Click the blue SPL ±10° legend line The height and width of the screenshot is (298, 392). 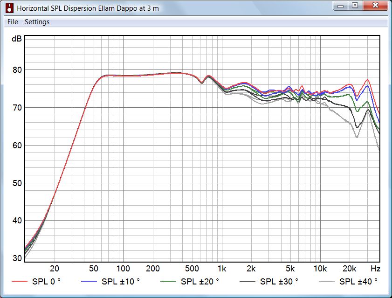(89, 282)
